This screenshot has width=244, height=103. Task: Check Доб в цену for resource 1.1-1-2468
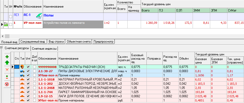pyautogui.click(x=34, y=88)
